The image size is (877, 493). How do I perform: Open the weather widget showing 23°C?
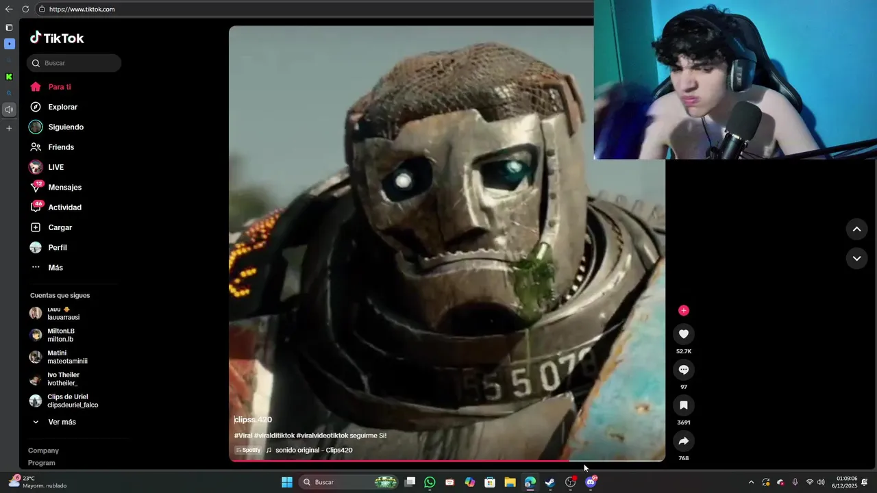pyautogui.click(x=38, y=482)
